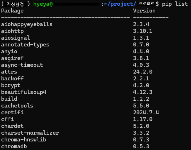Screen dimensions: 191x150
Task: Click version 2.3.4 of aiohappyeyeballs
Action: [x=141, y=24]
